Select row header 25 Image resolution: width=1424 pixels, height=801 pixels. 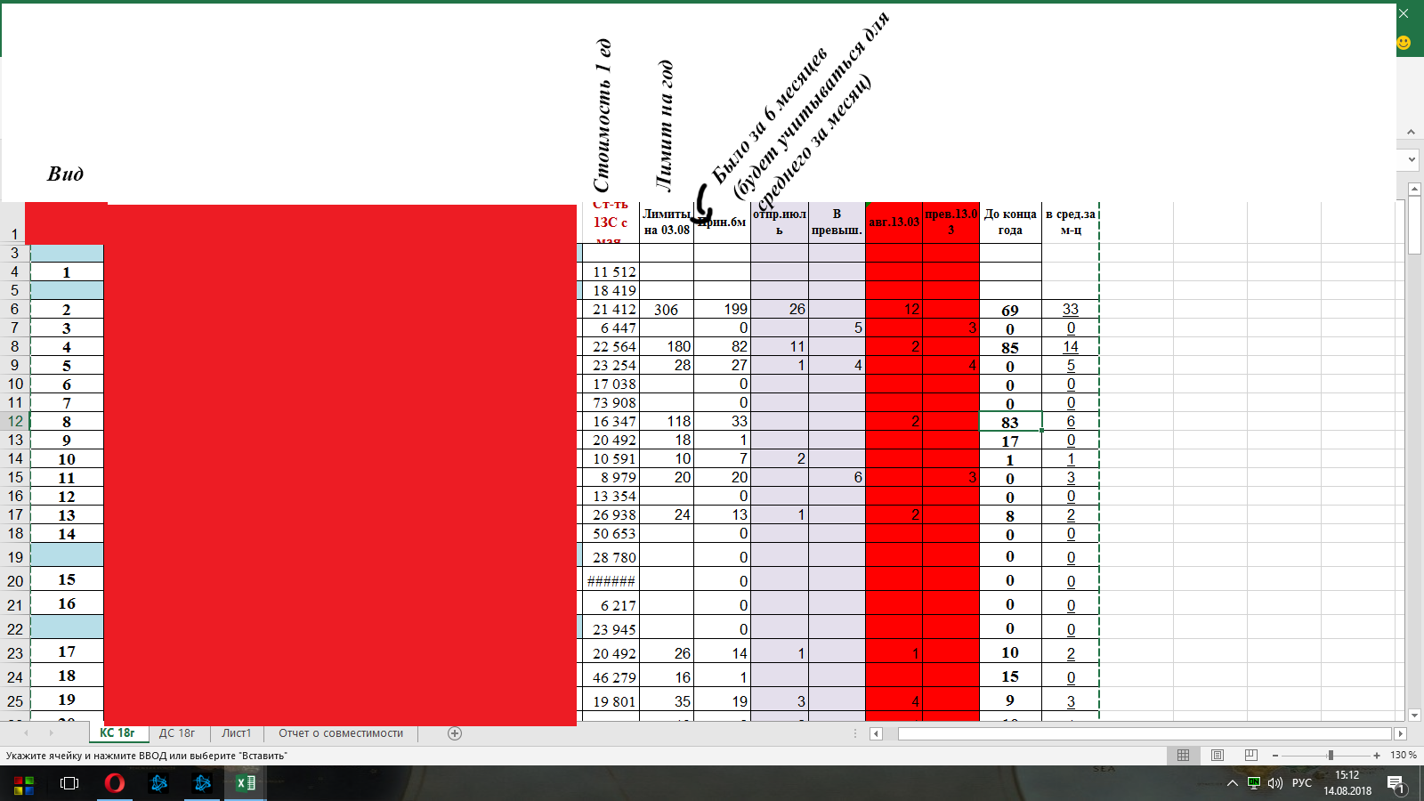pyautogui.click(x=15, y=701)
